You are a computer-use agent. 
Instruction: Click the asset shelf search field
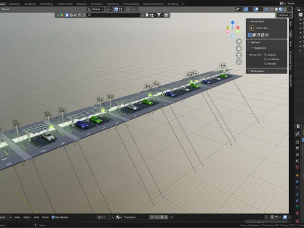[113, 15]
